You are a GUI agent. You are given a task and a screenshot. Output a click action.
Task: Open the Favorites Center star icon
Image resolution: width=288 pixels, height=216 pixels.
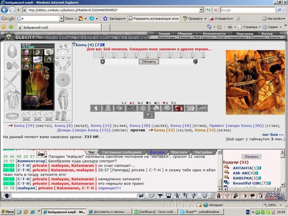[x=3, y=27]
